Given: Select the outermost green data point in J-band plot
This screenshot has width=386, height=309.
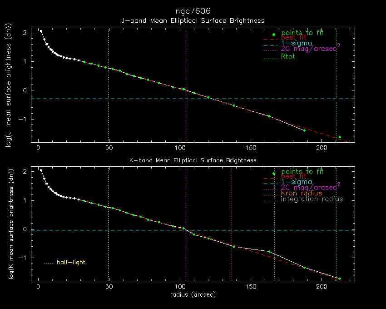Looking at the screenshot, I should [340, 137].
